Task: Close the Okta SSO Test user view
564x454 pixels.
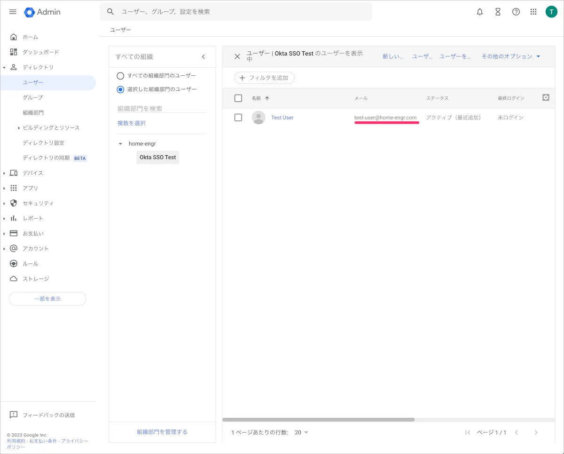Action: (237, 56)
